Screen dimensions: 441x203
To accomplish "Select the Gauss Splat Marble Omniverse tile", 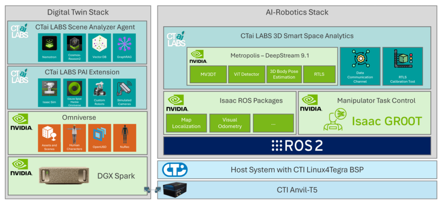I will click(x=74, y=92).
